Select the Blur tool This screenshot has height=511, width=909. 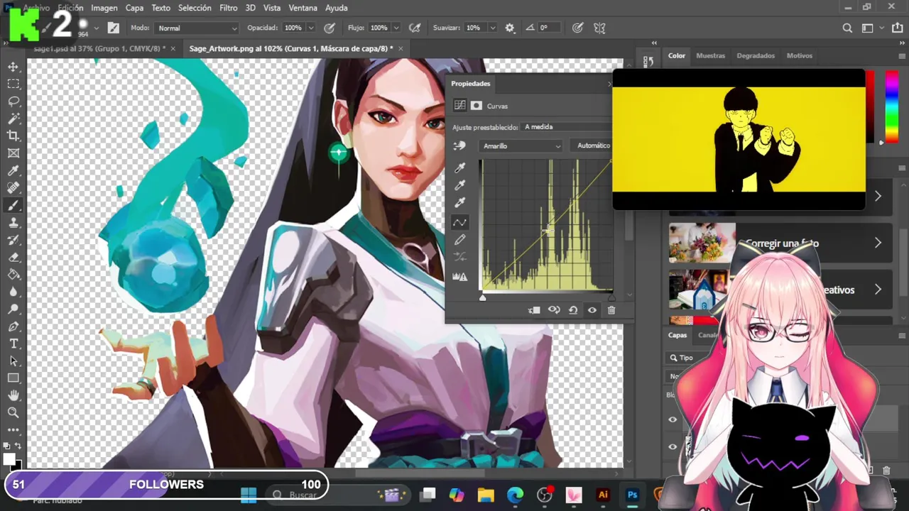coord(13,292)
